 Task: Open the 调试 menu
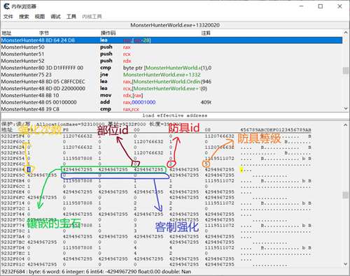coord(55,17)
